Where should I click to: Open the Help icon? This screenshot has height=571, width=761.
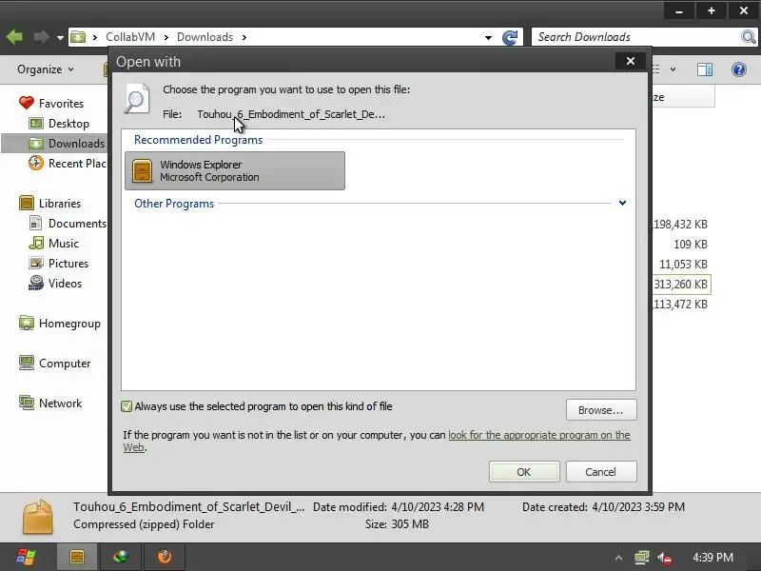pos(739,69)
